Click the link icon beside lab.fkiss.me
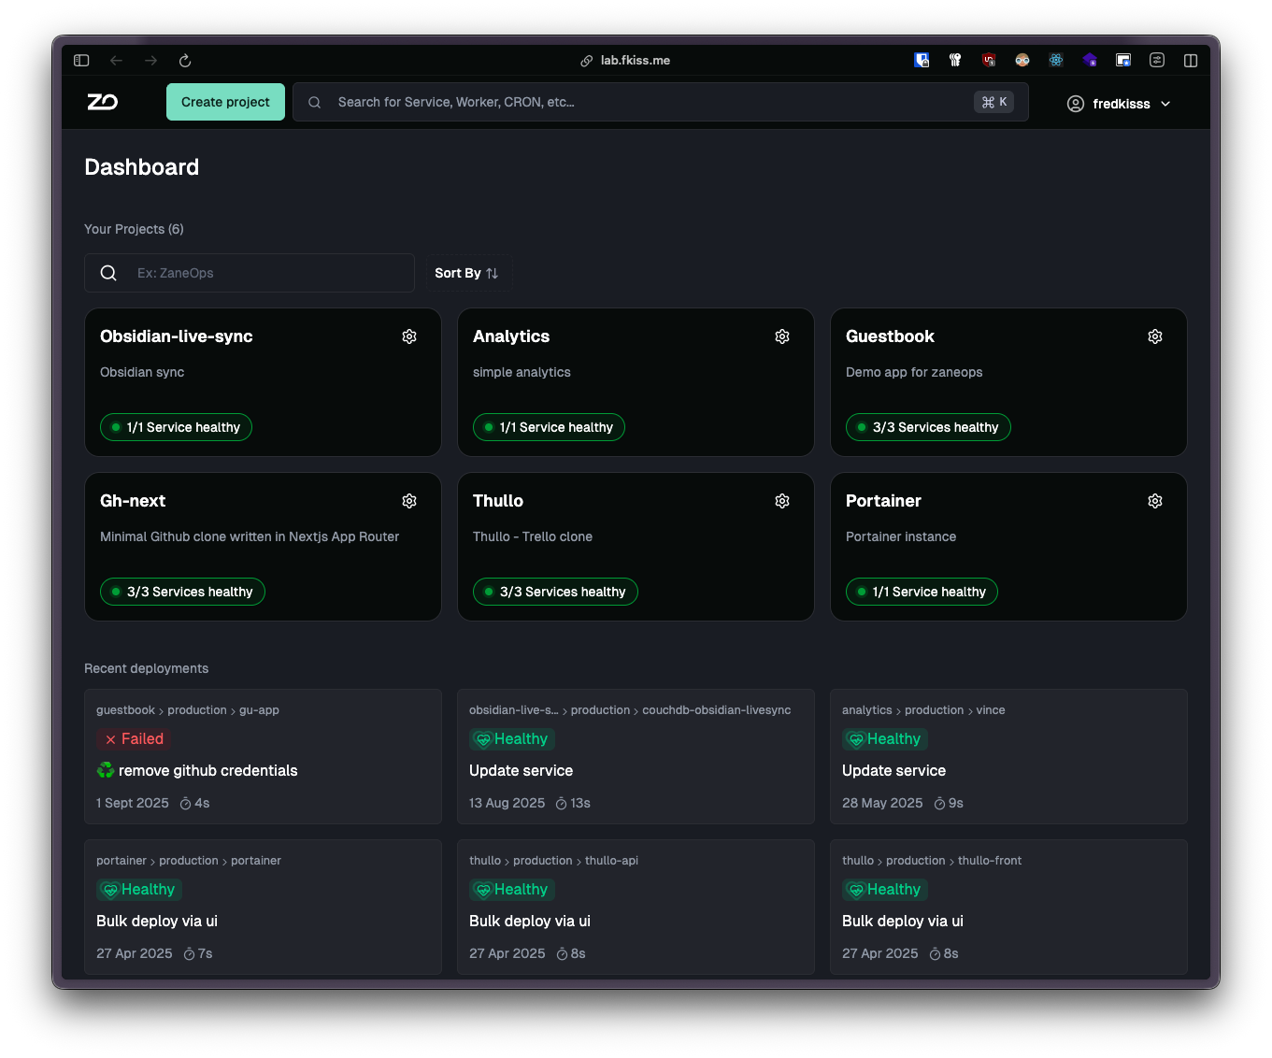This screenshot has width=1272, height=1058. click(586, 61)
